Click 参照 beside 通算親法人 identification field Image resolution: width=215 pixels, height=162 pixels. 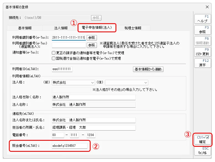tap(92, 45)
